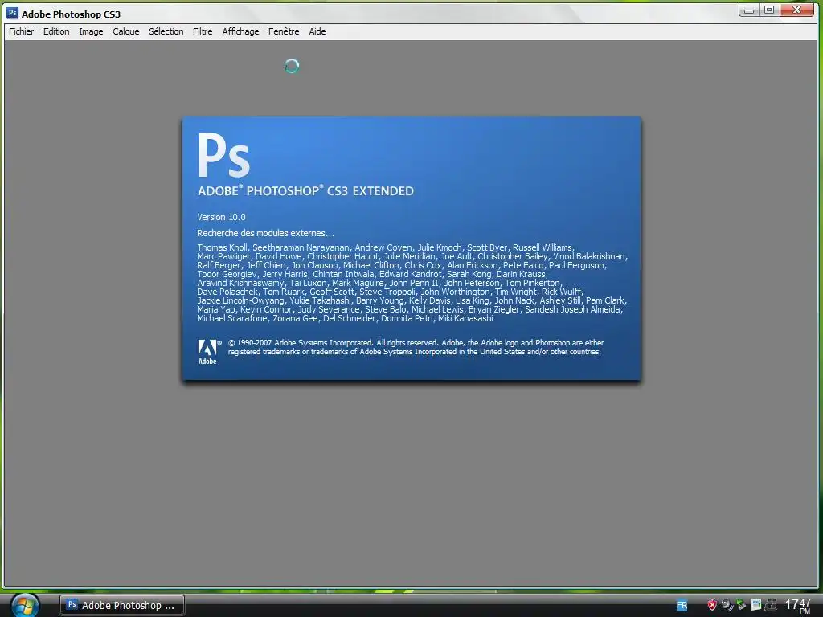
Task: Open the Fenêtre menu
Action: (x=284, y=31)
